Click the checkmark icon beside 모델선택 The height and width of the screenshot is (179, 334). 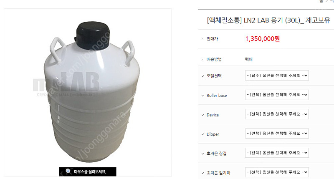[x=203, y=76]
